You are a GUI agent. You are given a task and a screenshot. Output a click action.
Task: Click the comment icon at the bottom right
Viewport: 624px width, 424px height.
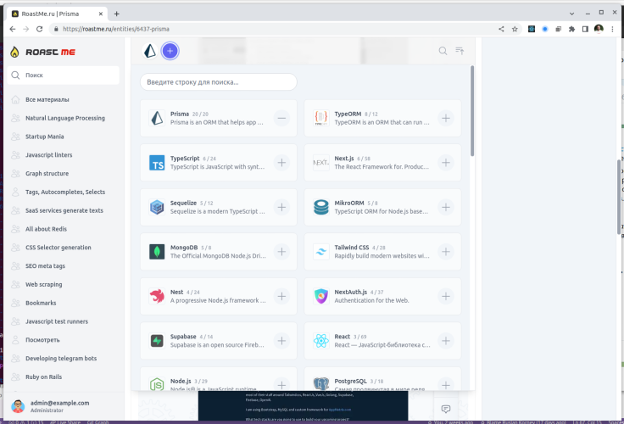coord(446,409)
